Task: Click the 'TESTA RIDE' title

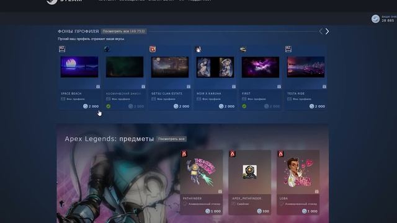Action: coord(296,94)
